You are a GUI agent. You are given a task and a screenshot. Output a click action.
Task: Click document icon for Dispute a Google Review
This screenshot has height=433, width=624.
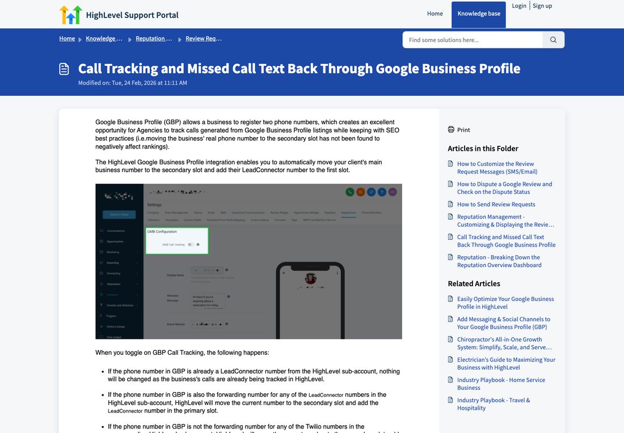coord(450,184)
